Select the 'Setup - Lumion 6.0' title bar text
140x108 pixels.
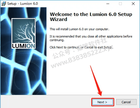tap(22, 4)
